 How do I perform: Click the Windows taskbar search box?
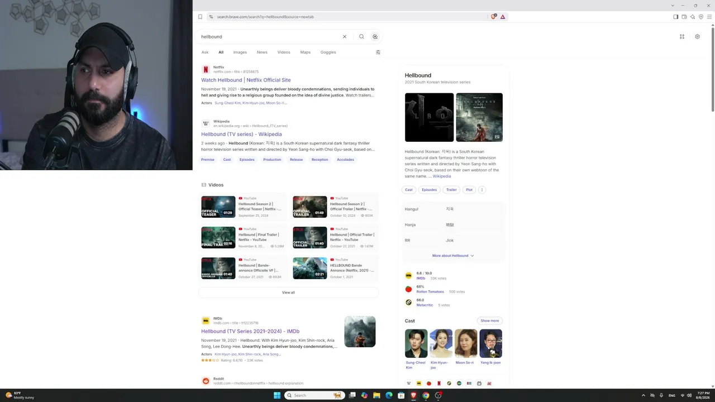[x=313, y=395]
